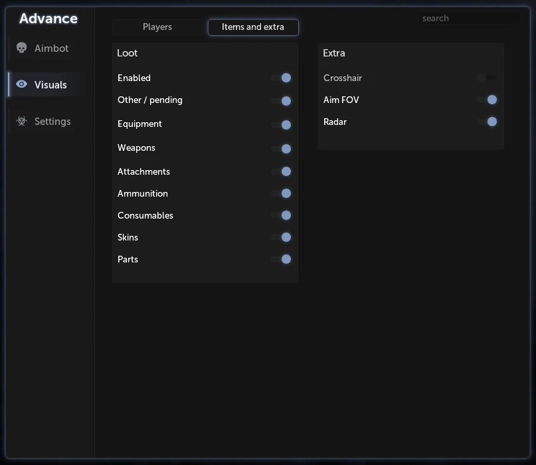Select the Visuals eye icon in sidebar
Image resolution: width=536 pixels, height=465 pixels.
pos(21,84)
